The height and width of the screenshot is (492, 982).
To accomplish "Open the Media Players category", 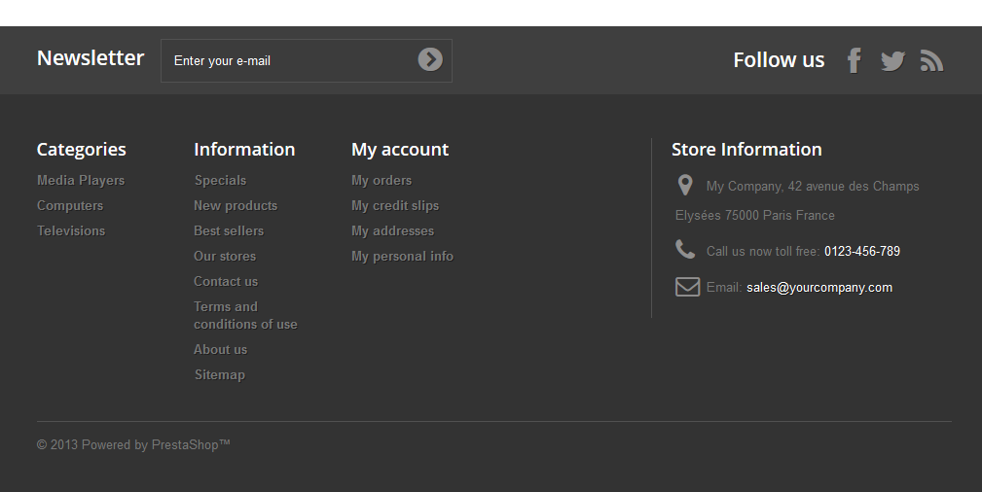I will pos(81,180).
